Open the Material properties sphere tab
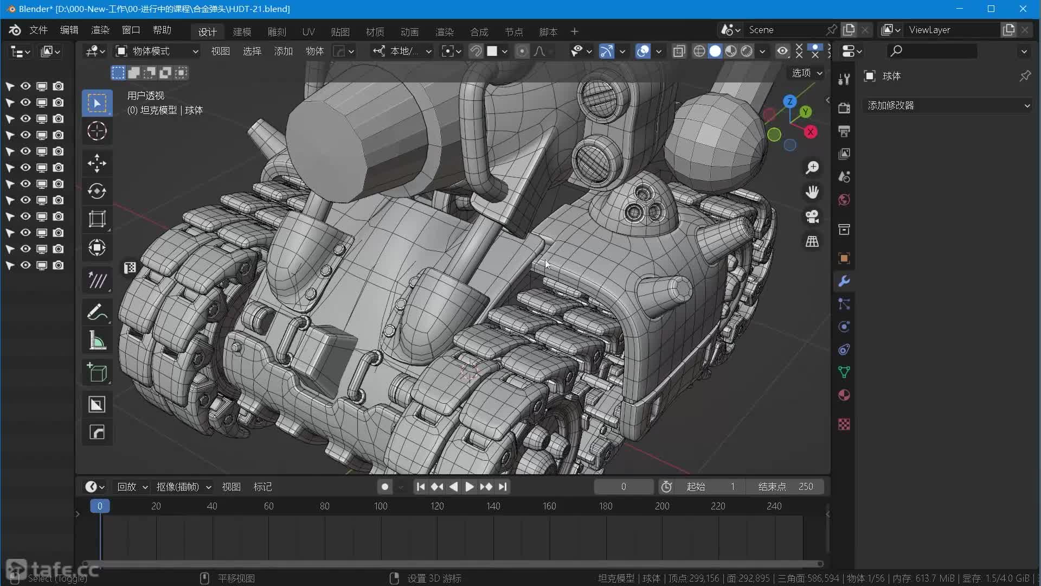The image size is (1041, 586). 844,395
